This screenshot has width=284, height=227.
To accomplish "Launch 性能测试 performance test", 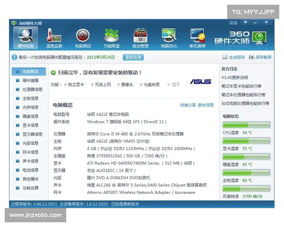I will (x=83, y=38).
